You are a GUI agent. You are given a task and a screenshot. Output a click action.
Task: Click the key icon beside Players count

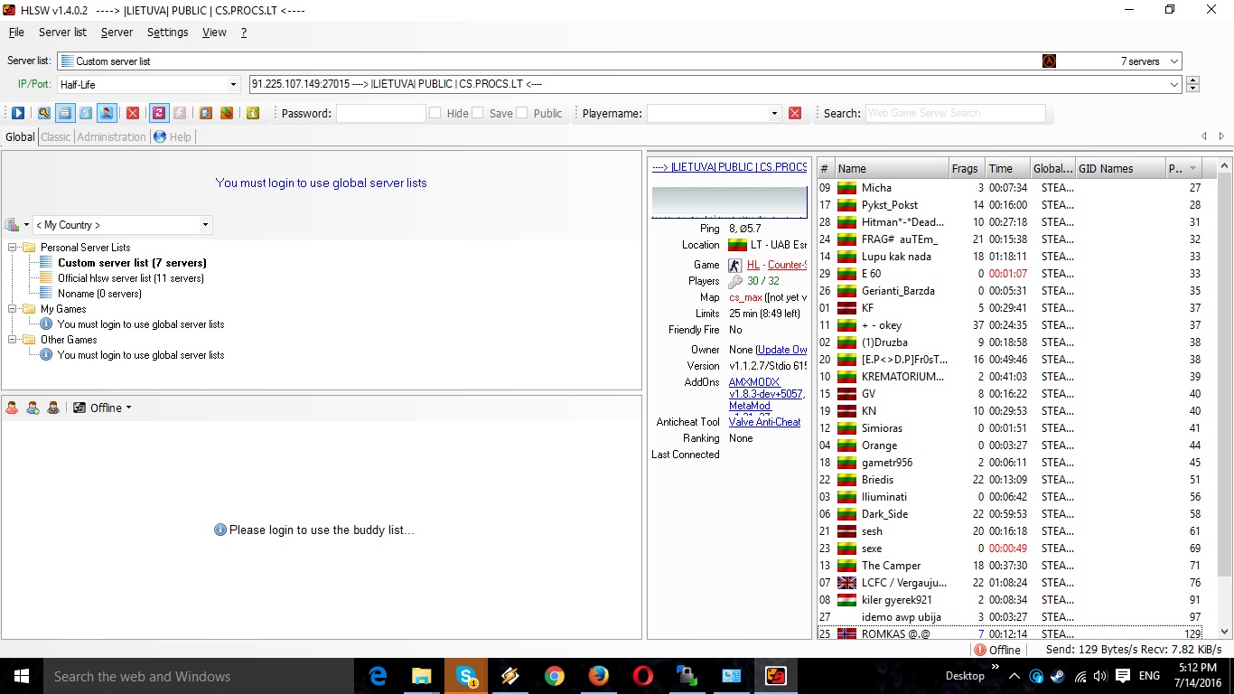tap(735, 281)
